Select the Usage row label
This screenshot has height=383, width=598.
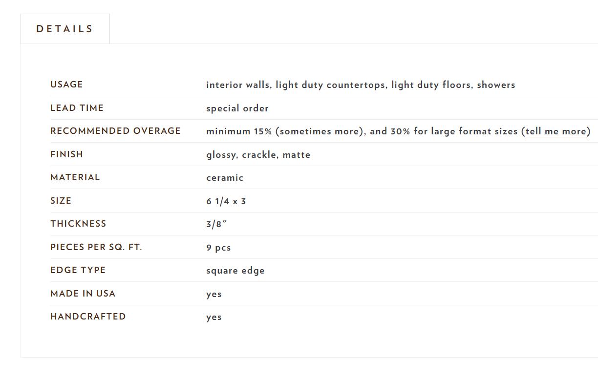(x=66, y=85)
